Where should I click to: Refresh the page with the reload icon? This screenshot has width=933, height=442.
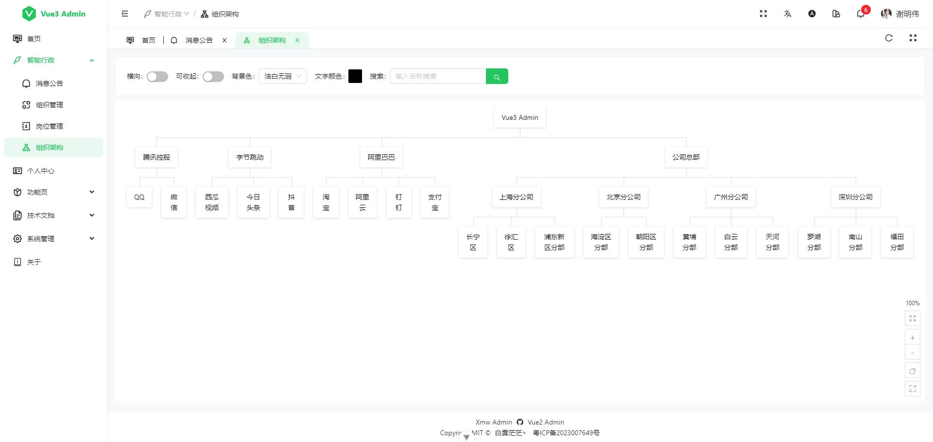[x=888, y=38]
